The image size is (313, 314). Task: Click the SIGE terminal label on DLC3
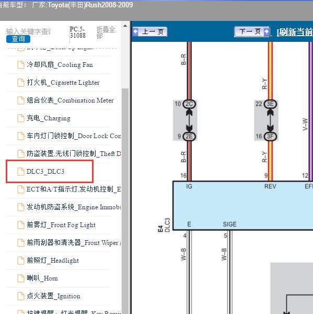click(229, 224)
